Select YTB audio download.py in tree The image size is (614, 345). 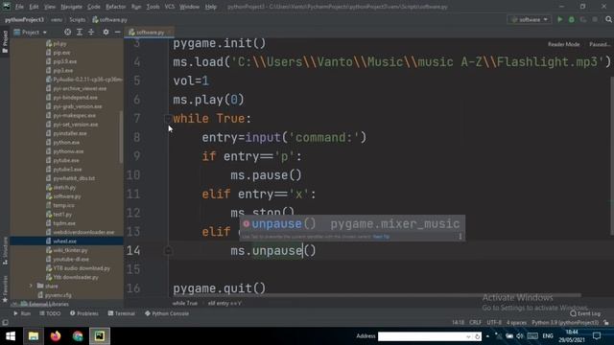point(78,268)
